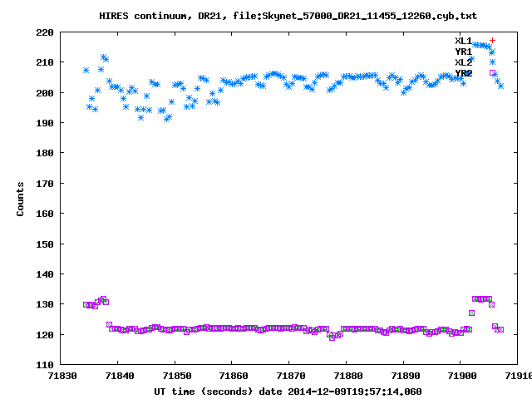Click the x-axis tick value 71870

coord(291,376)
